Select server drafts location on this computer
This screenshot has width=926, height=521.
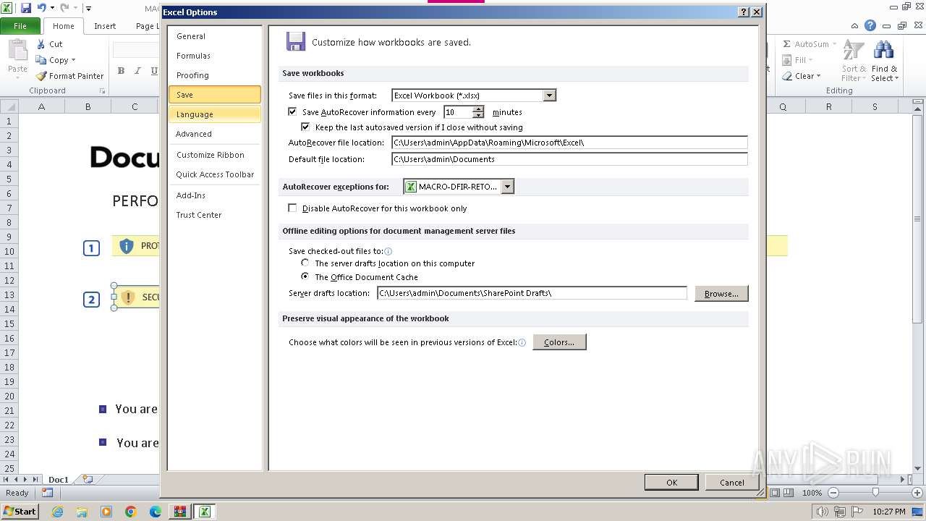[x=305, y=263]
